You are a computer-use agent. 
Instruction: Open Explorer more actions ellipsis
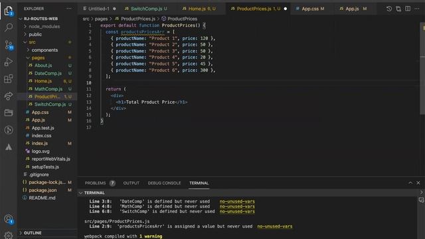tap(69, 9)
